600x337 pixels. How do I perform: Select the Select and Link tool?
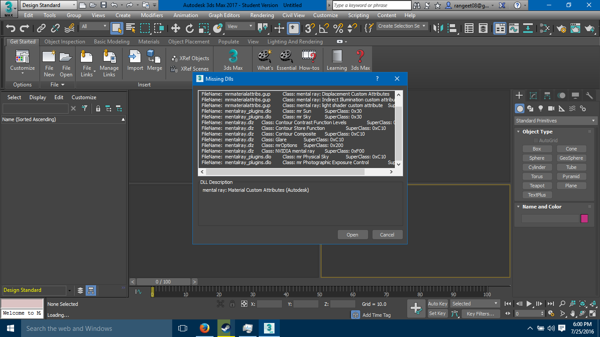click(41, 29)
